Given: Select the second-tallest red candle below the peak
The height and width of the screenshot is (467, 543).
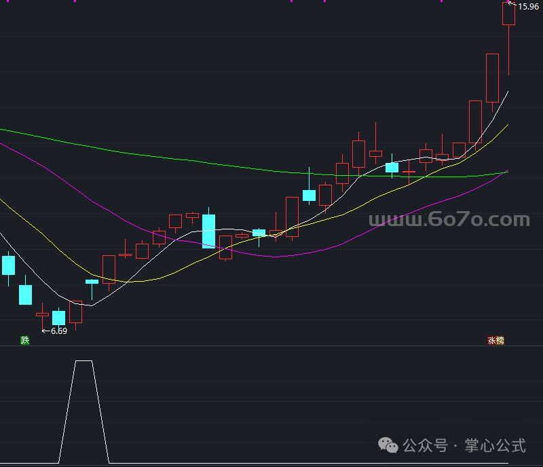Looking at the screenshot, I should (492, 77).
